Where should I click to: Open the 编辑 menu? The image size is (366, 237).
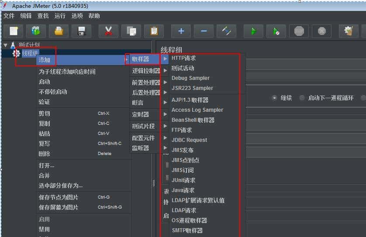coord(26,16)
